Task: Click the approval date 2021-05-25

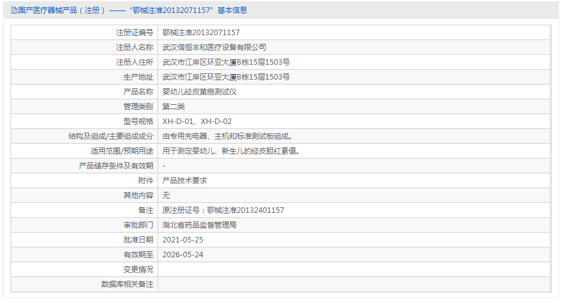Action: (x=183, y=240)
